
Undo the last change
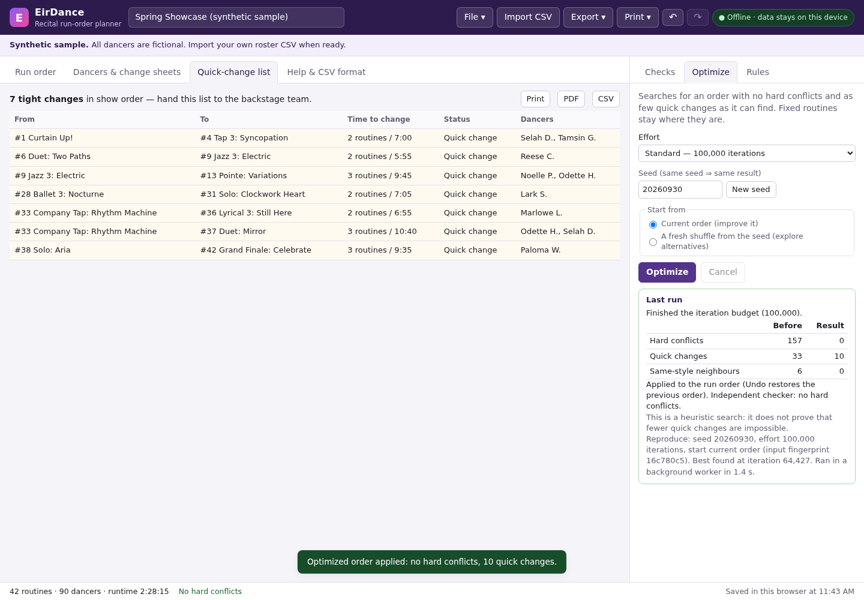[x=673, y=17]
